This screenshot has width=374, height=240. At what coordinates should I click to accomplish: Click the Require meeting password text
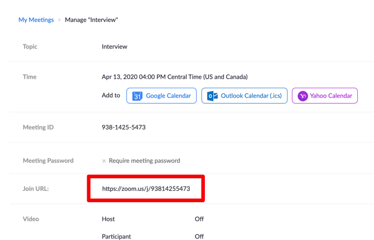144,161
